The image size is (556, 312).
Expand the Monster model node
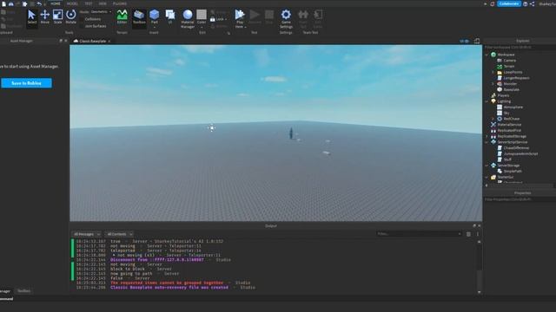pos(493,84)
